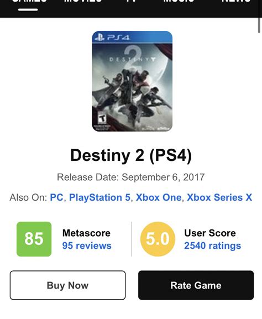Click the Buy Now button
The image size is (262, 319).
pyautogui.click(x=68, y=285)
